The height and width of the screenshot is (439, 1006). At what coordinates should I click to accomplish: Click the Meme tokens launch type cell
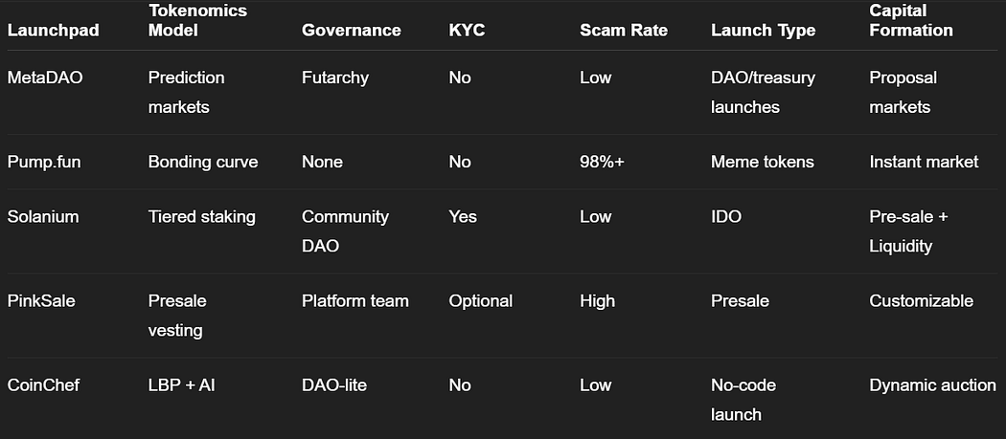pyautogui.click(x=763, y=163)
